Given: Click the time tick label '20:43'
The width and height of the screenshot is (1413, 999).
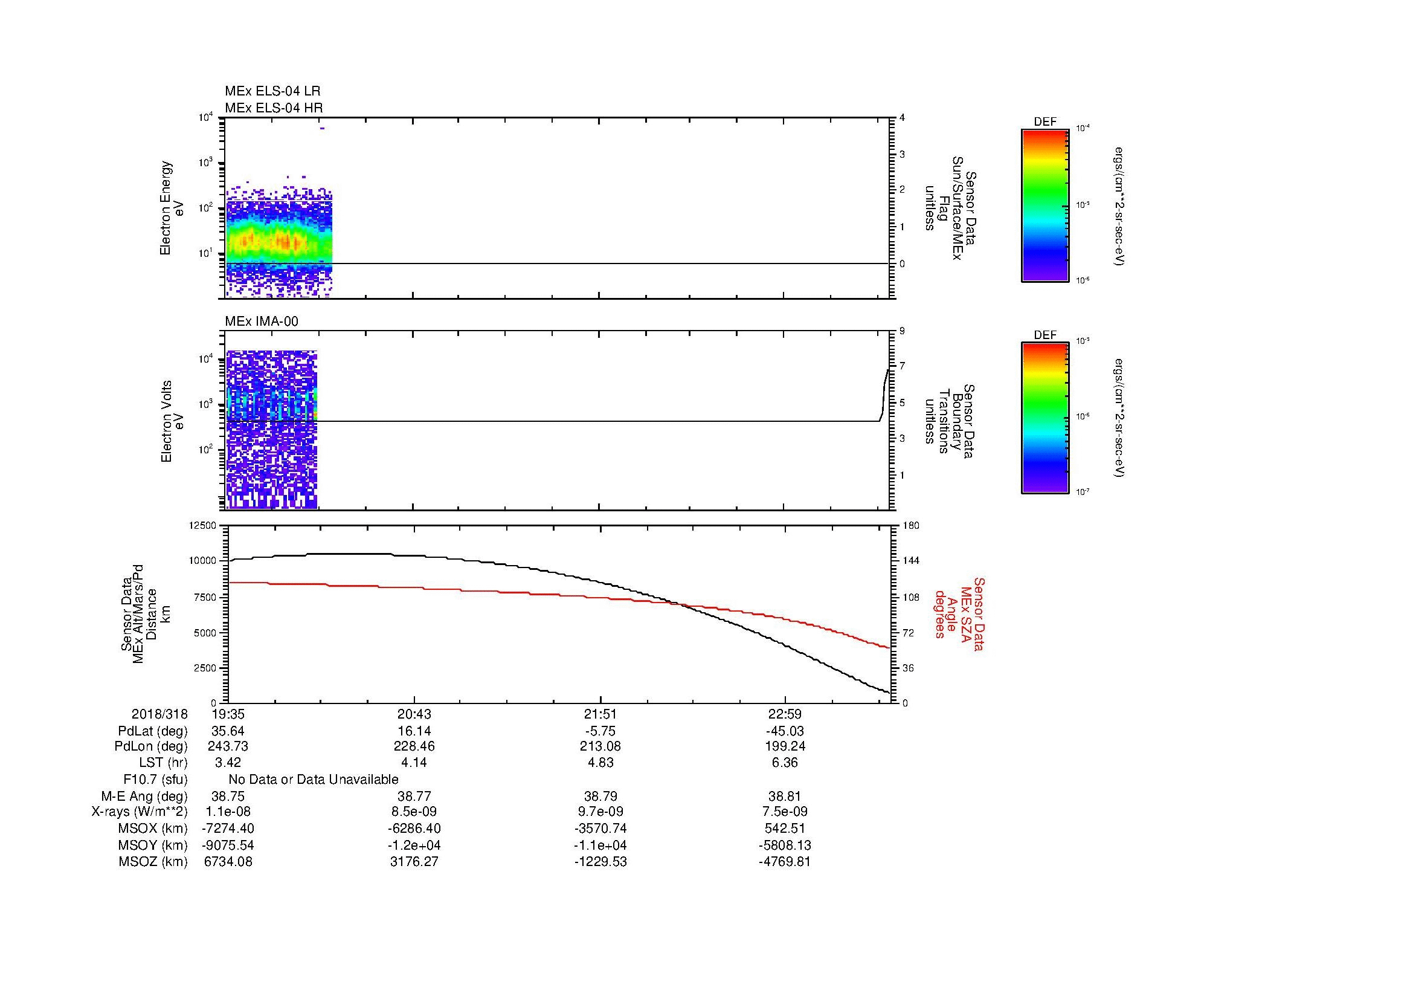Looking at the screenshot, I should tap(414, 714).
